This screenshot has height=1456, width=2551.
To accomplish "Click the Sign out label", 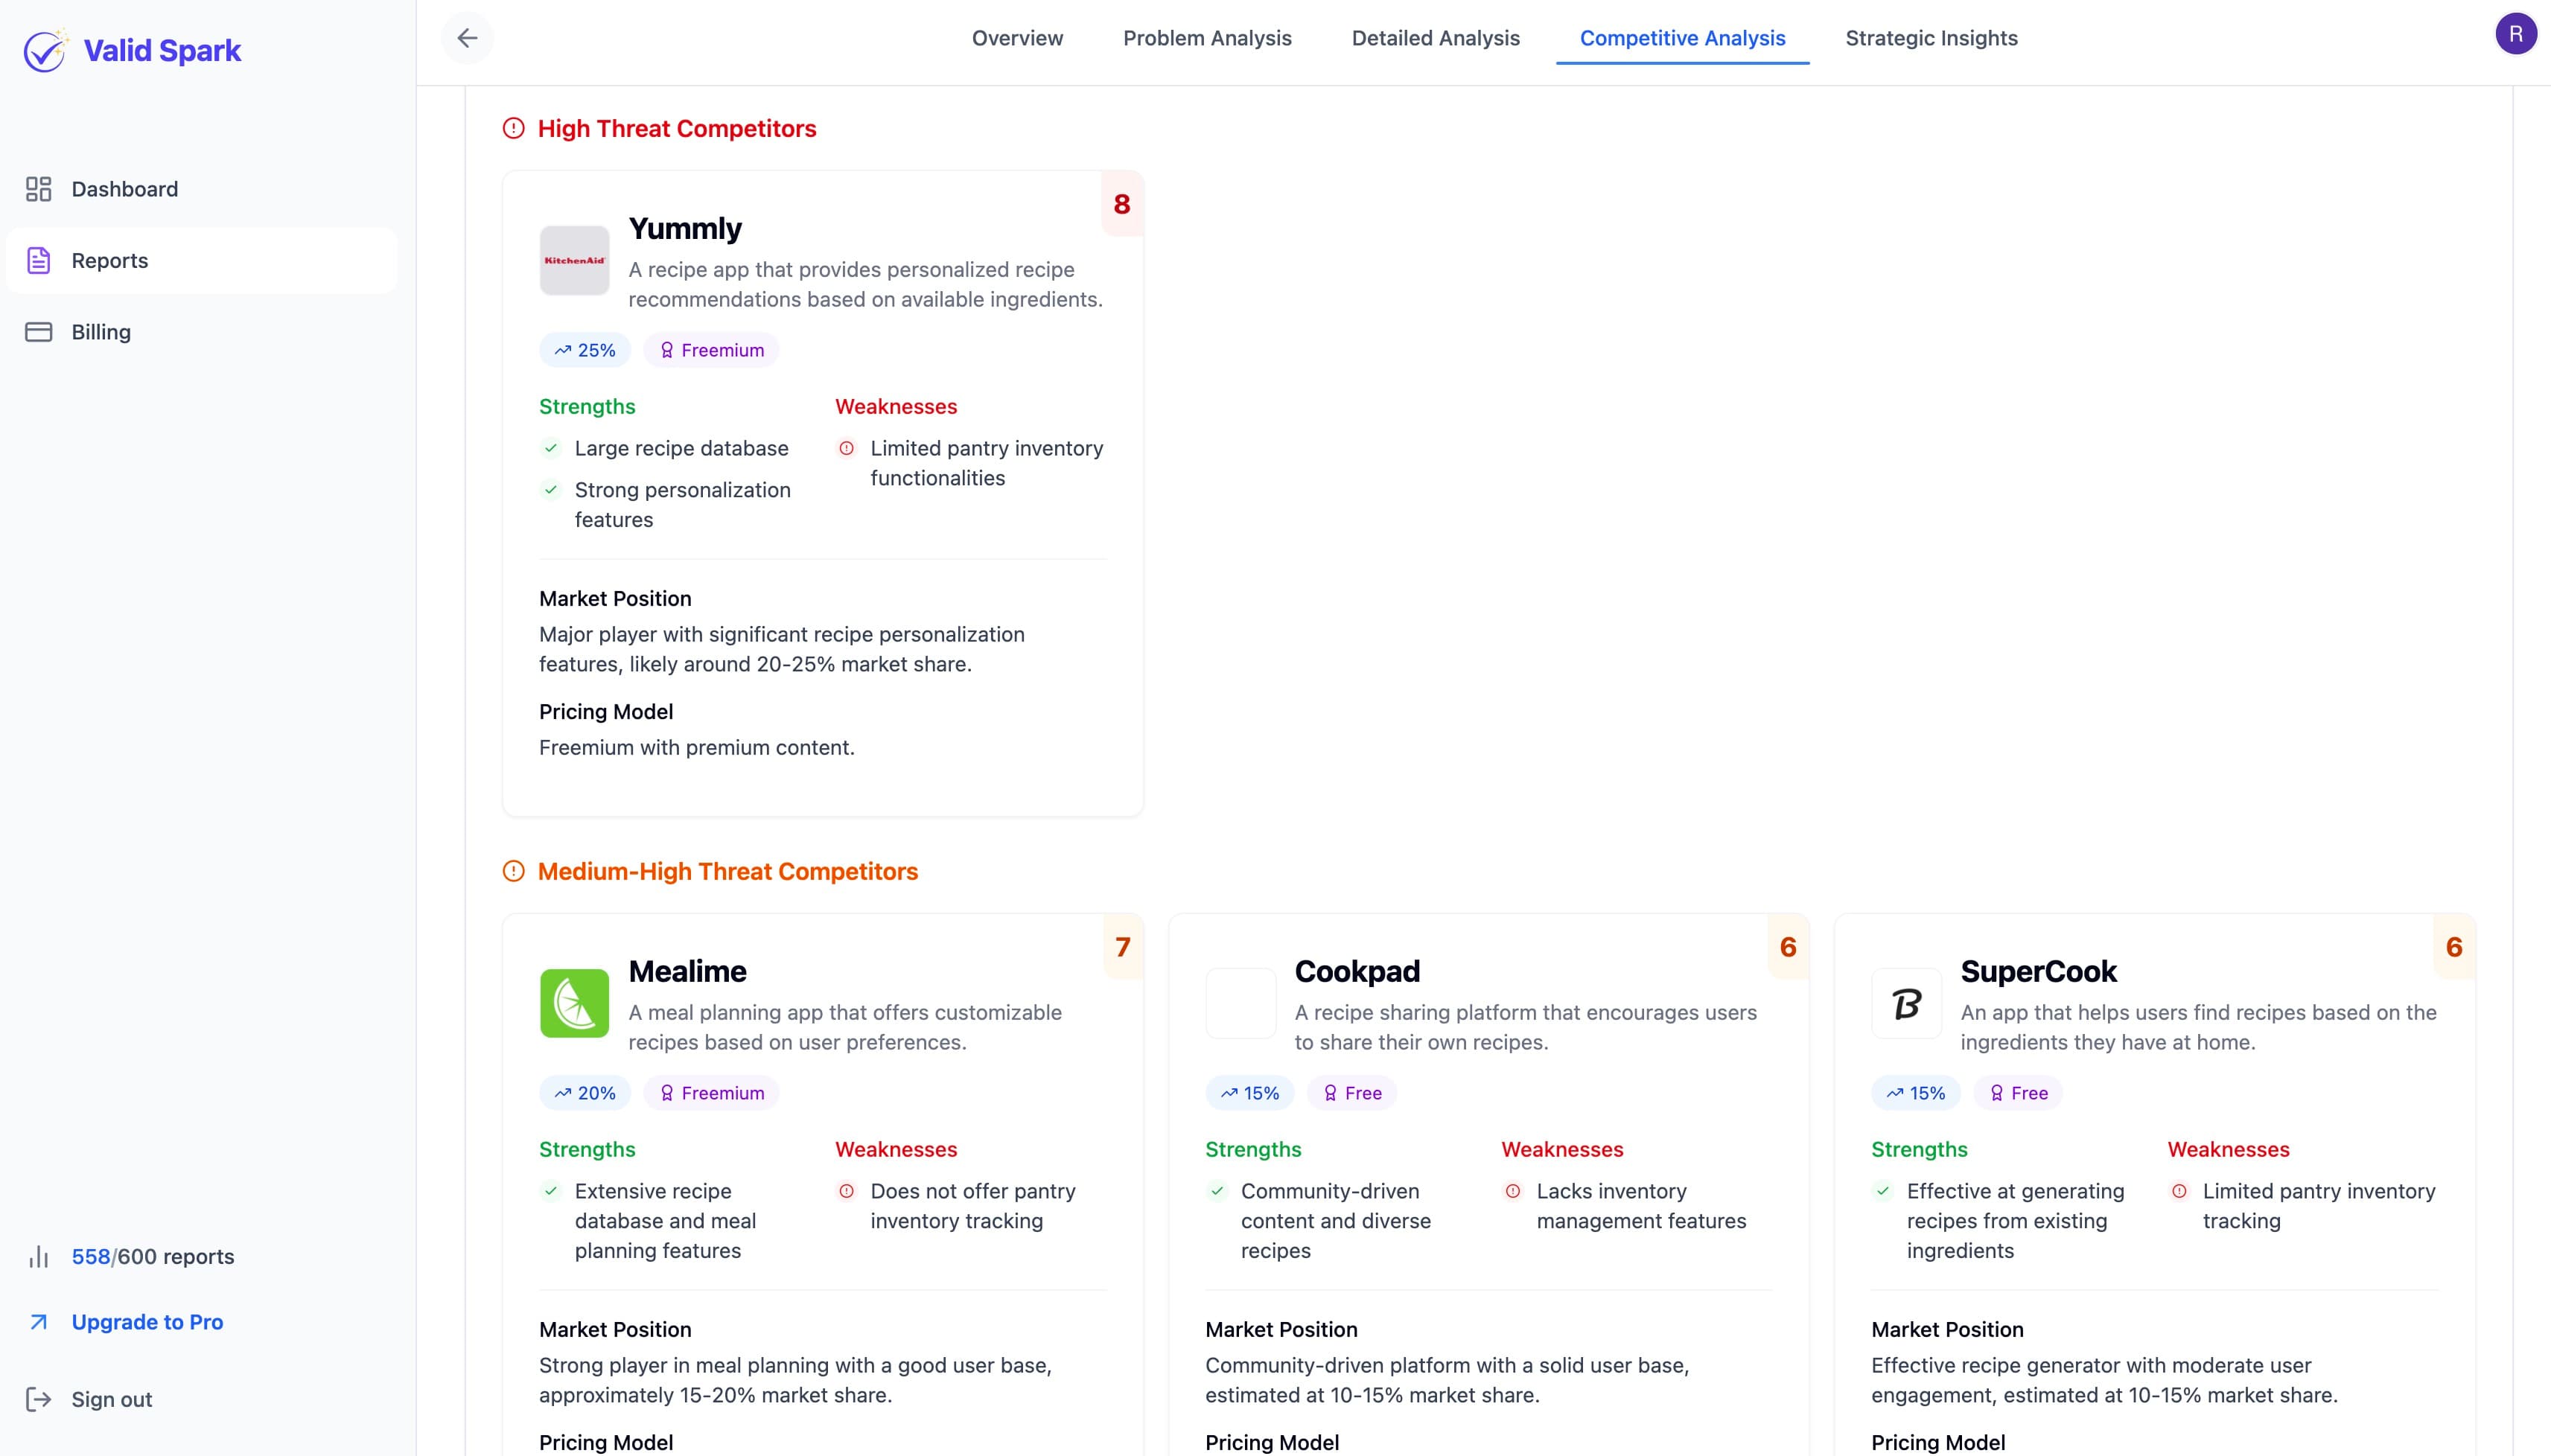I will pos(111,1399).
